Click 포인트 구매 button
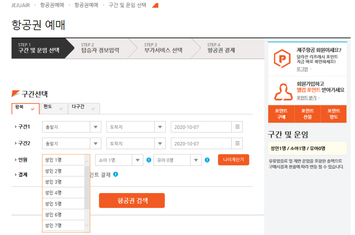Screen dimensions: 355x235 point(281,114)
